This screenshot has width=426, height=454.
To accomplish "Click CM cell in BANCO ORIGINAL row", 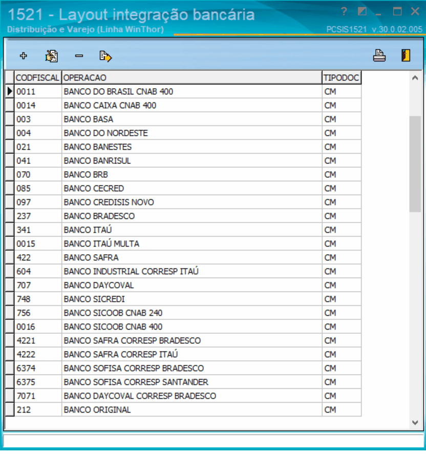I will pyautogui.click(x=342, y=410).
